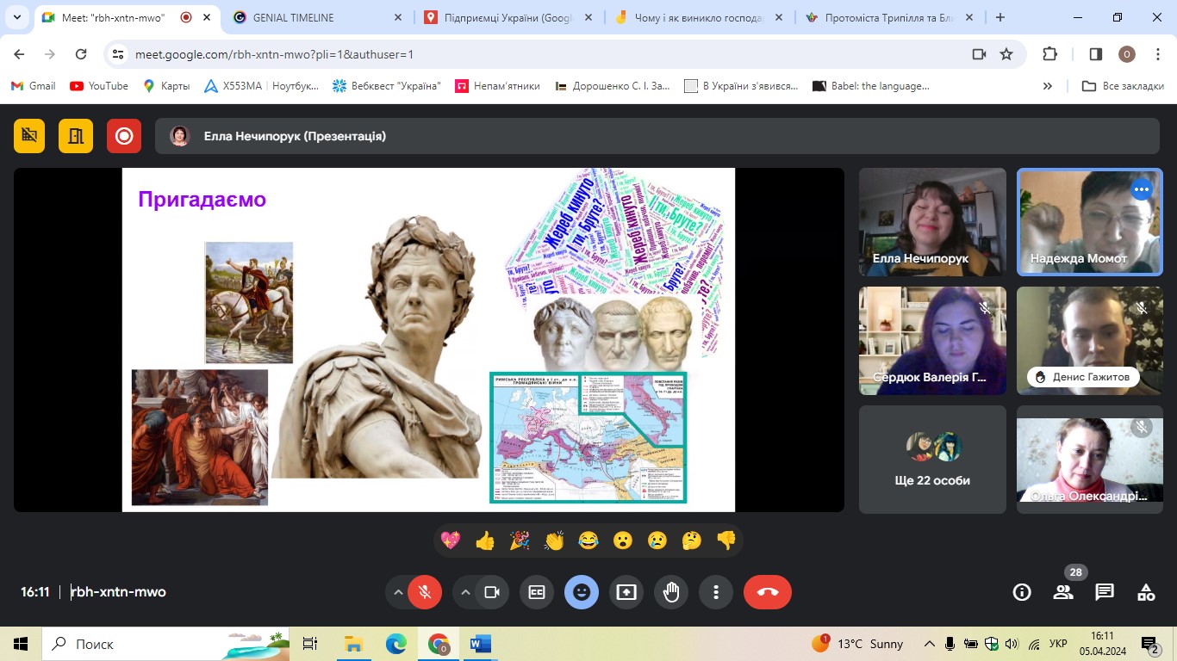Toggle the browser side panel
The height and width of the screenshot is (661, 1177).
[1096, 54]
